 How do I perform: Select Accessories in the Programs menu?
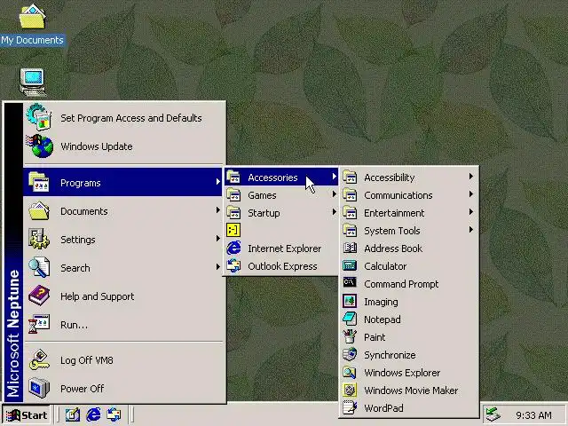281,177
